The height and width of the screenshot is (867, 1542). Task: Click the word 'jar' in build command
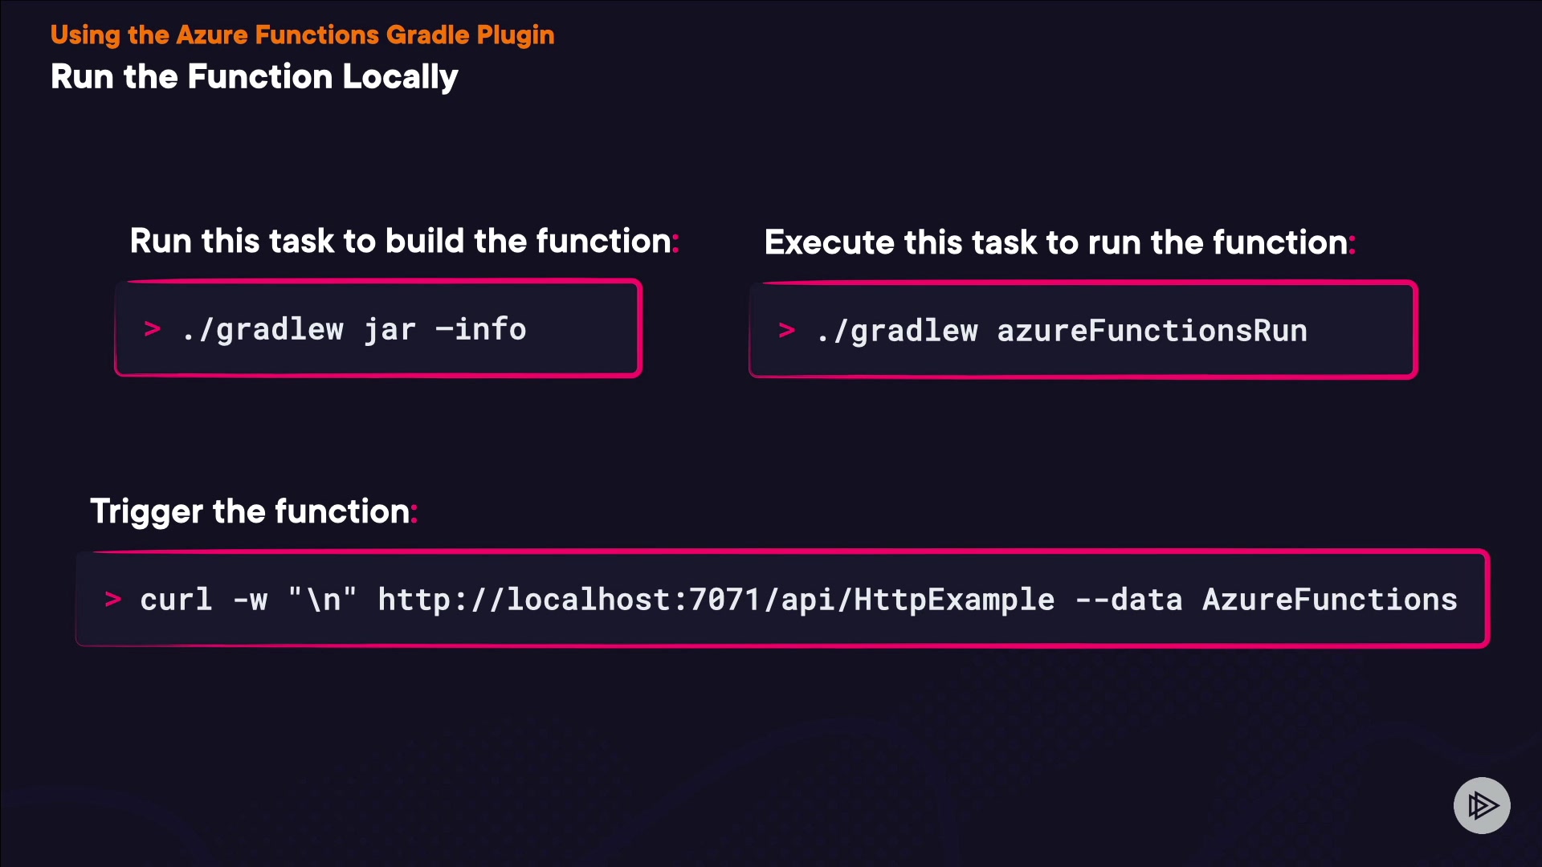(390, 329)
